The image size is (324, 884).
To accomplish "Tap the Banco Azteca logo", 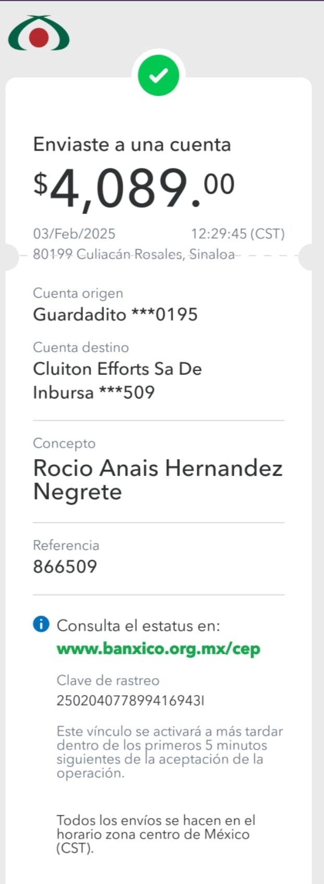I will (39, 34).
